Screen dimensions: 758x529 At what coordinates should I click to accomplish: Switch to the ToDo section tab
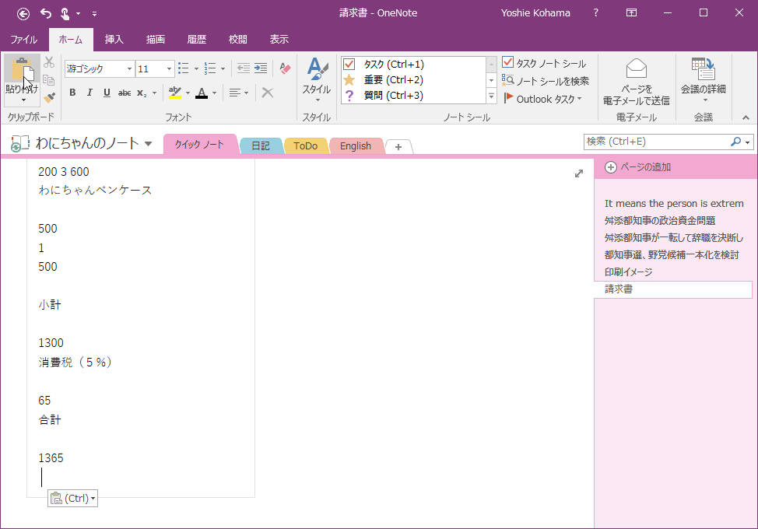305,145
